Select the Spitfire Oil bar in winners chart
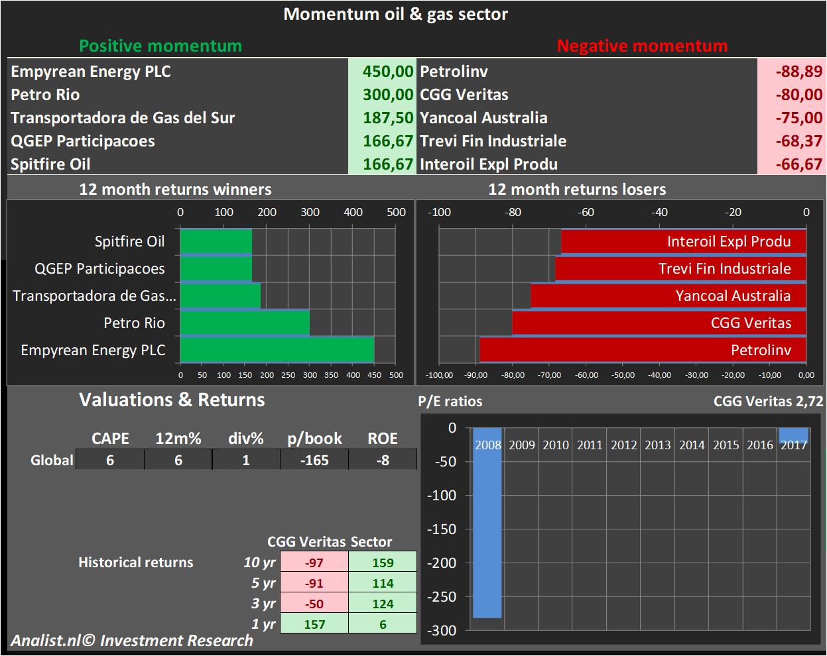Screen dimensions: 827x656 (216, 241)
